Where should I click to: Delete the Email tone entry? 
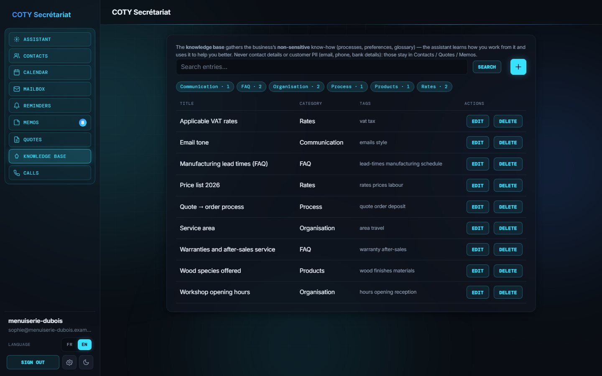pyautogui.click(x=508, y=142)
